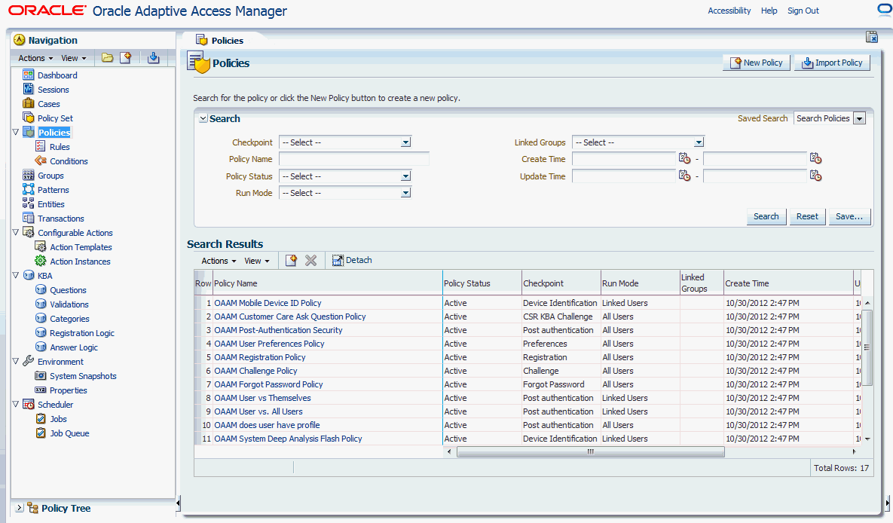Open OAAM Challenge Policy link
The width and height of the screenshot is (893, 523).
255,371
